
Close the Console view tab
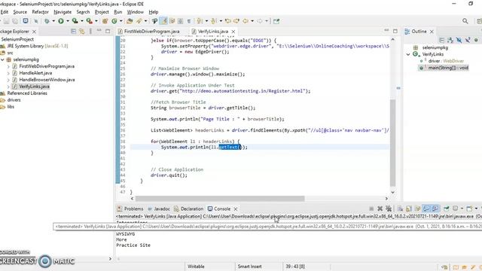pos(236,209)
